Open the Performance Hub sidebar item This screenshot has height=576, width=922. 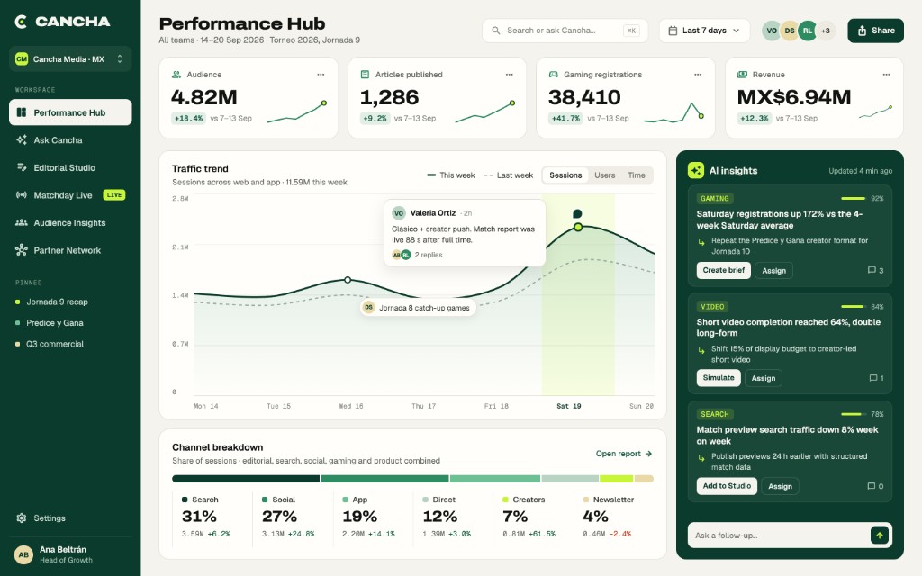click(70, 112)
